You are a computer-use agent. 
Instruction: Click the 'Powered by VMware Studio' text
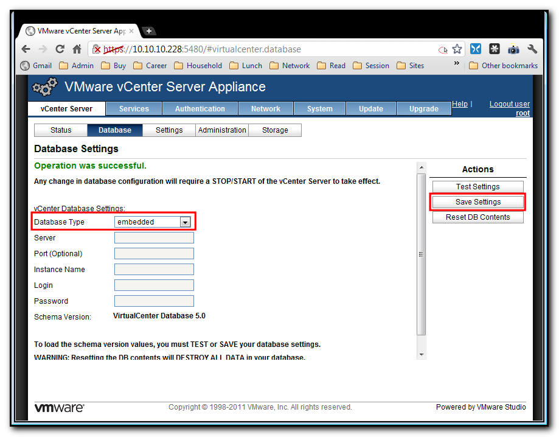(x=481, y=407)
